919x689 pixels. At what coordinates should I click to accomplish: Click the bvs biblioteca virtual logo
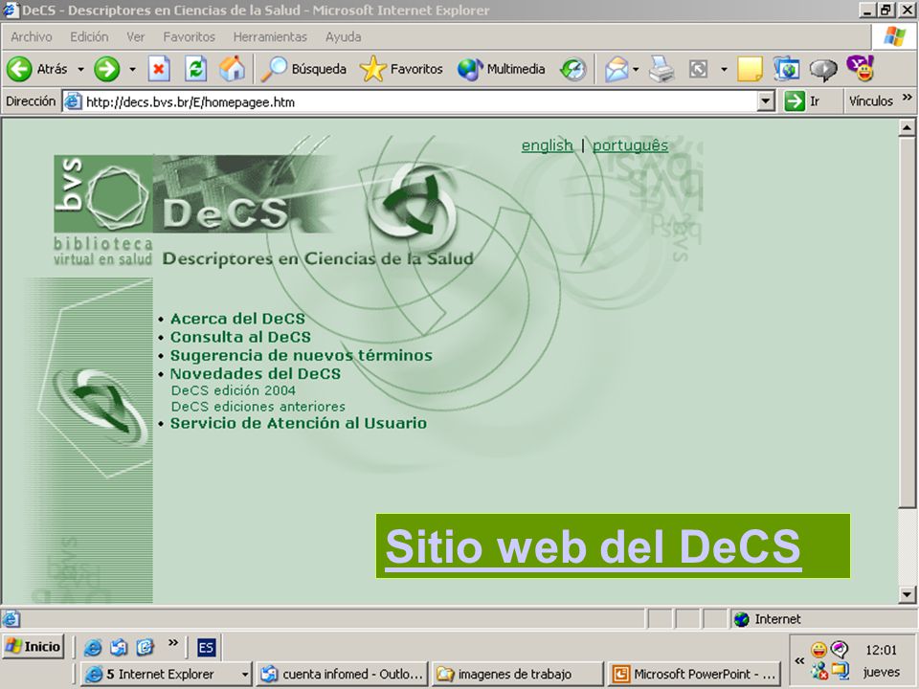pos(103,210)
